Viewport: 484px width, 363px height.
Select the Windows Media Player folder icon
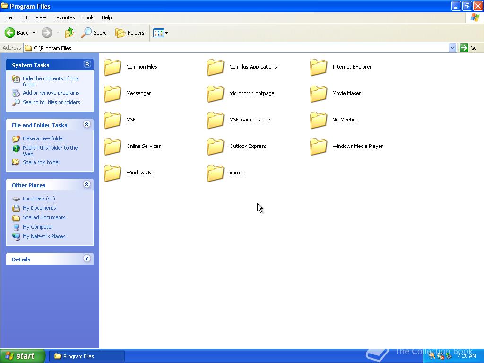tap(319, 147)
